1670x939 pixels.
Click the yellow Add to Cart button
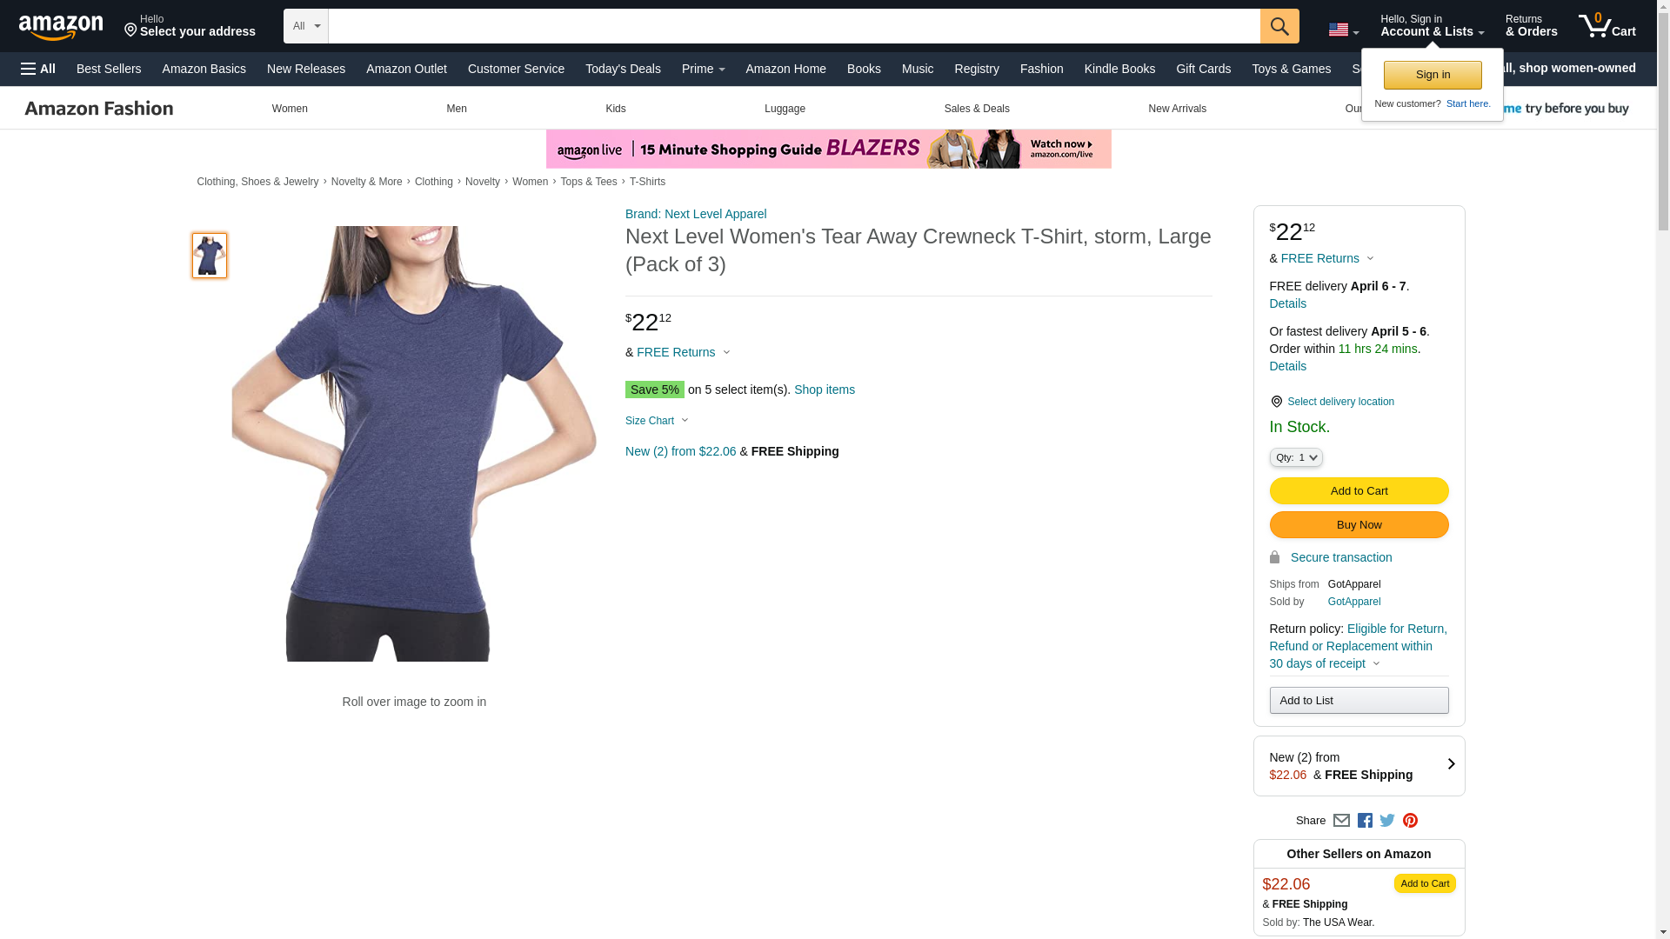(x=1358, y=491)
